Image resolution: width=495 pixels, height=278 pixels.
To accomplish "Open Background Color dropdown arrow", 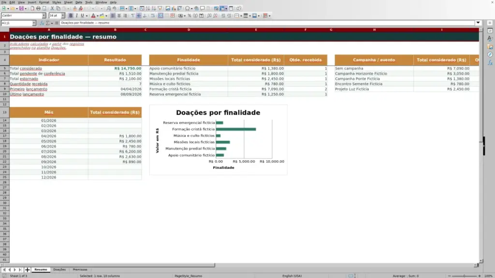I will (106, 15).
